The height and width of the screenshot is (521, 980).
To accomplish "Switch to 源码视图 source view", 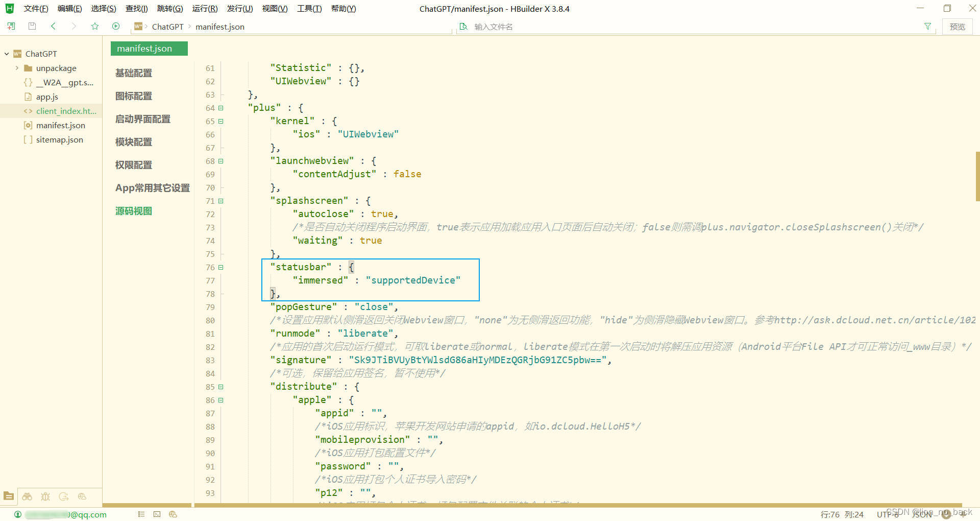I will tap(134, 211).
